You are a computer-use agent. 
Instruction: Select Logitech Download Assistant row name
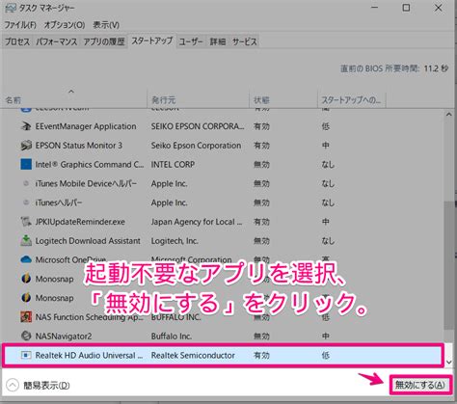(88, 241)
